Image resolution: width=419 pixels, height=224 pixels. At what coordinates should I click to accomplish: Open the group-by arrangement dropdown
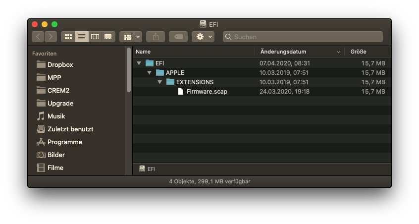[131, 37]
